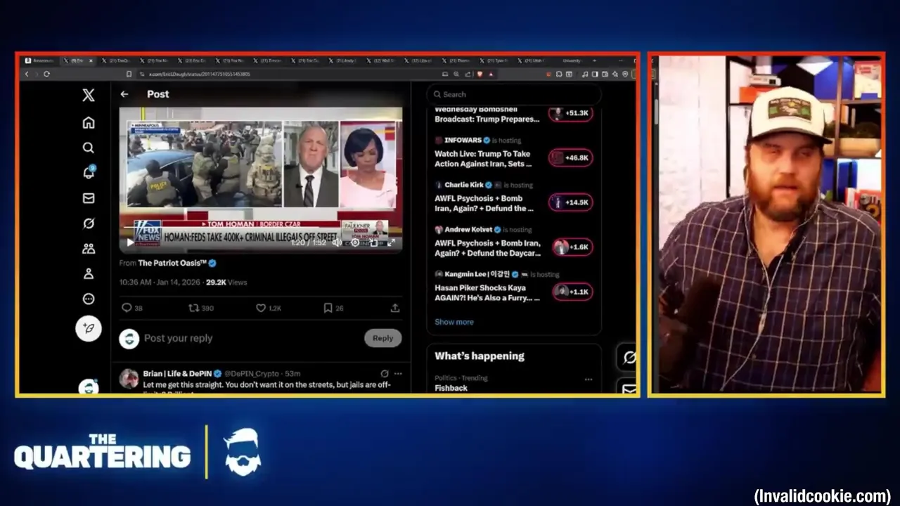Open Fishback trending topic

tap(451, 388)
